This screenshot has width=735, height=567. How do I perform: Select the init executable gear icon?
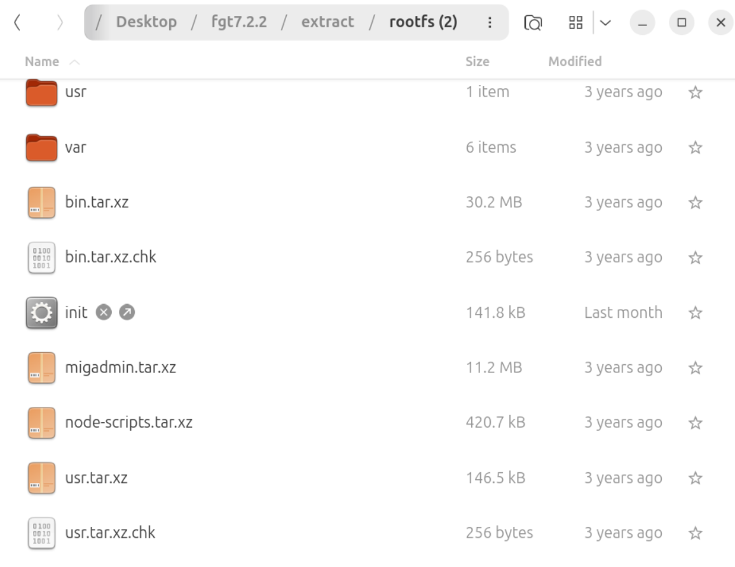(x=42, y=313)
